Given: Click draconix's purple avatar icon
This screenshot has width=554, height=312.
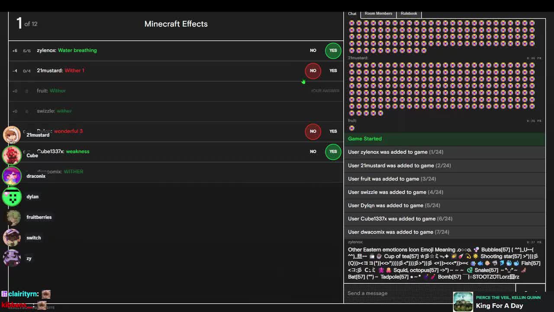Looking at the screenshot, I should tap(12, 176).
